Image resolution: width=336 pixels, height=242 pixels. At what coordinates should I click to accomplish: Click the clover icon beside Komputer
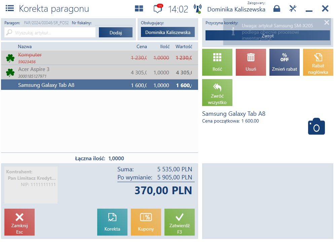tap(10, 58)
